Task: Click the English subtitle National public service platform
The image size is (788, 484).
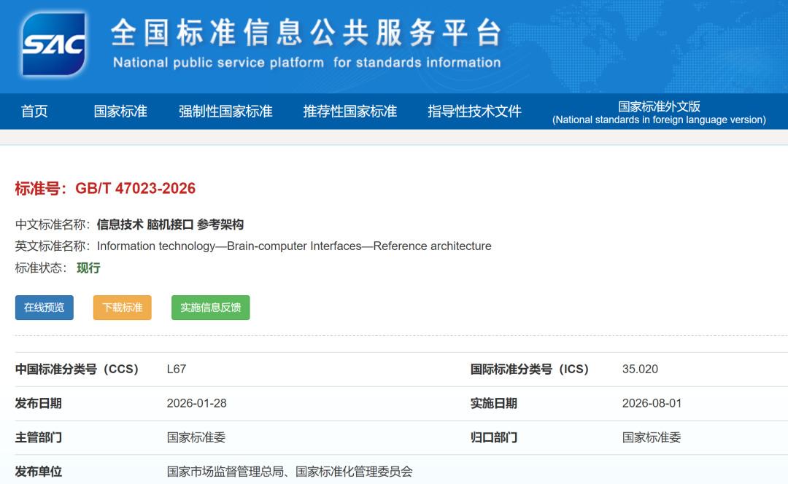Action: click(219, 63)
